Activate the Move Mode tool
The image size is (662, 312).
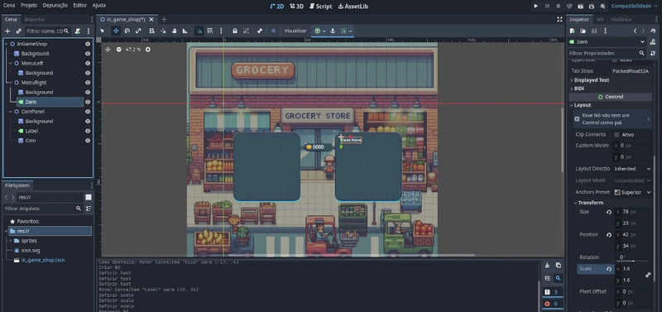[x=116, y=31]
